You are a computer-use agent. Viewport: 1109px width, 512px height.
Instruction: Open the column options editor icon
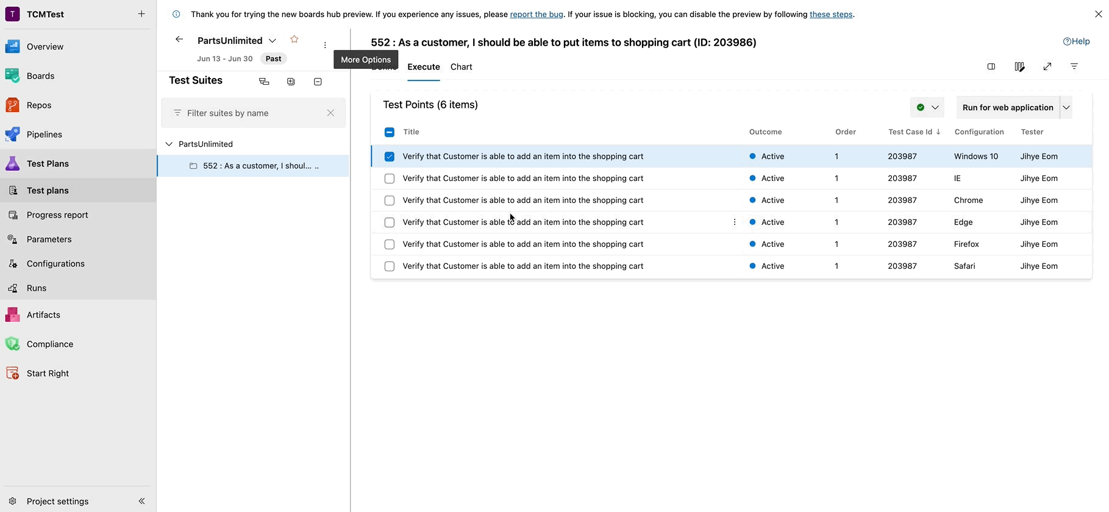pos(1019,66)
